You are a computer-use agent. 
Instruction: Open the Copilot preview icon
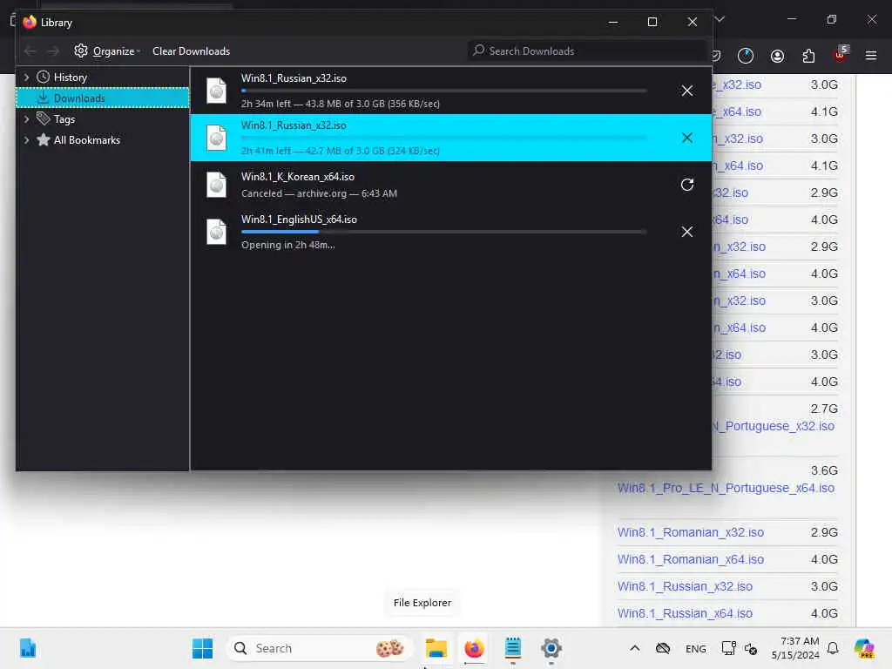864,648
